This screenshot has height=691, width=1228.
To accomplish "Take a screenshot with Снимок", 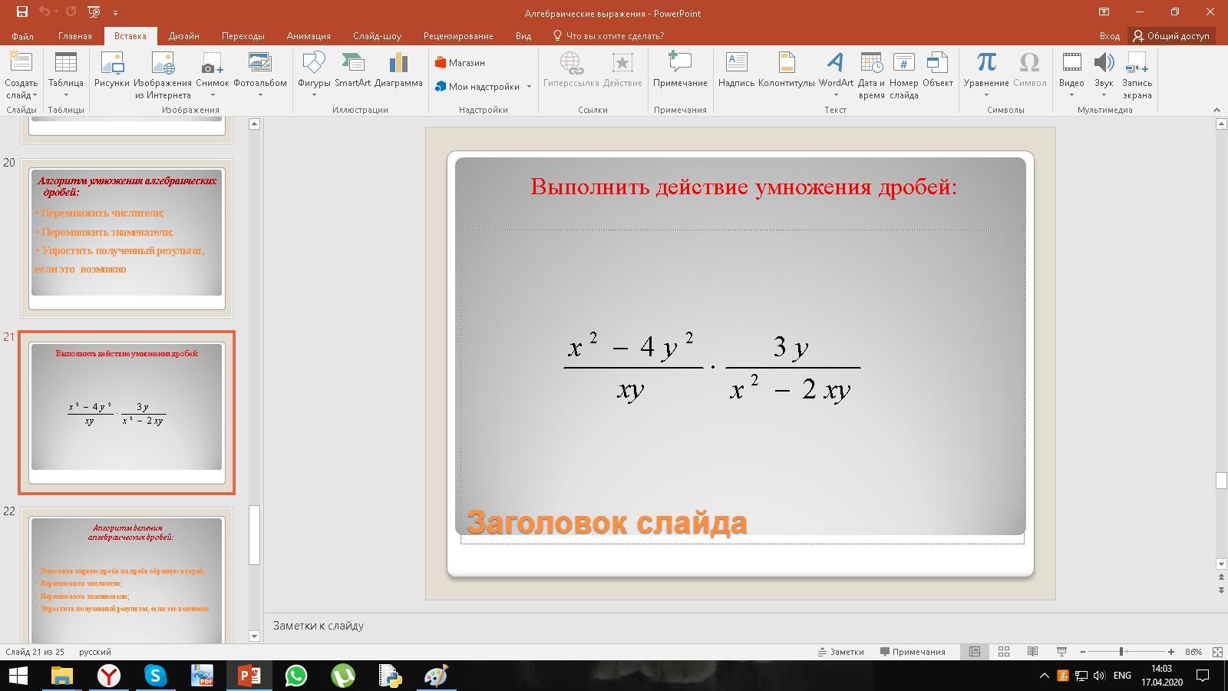I will pyautogui.click(x=213, y=75).
